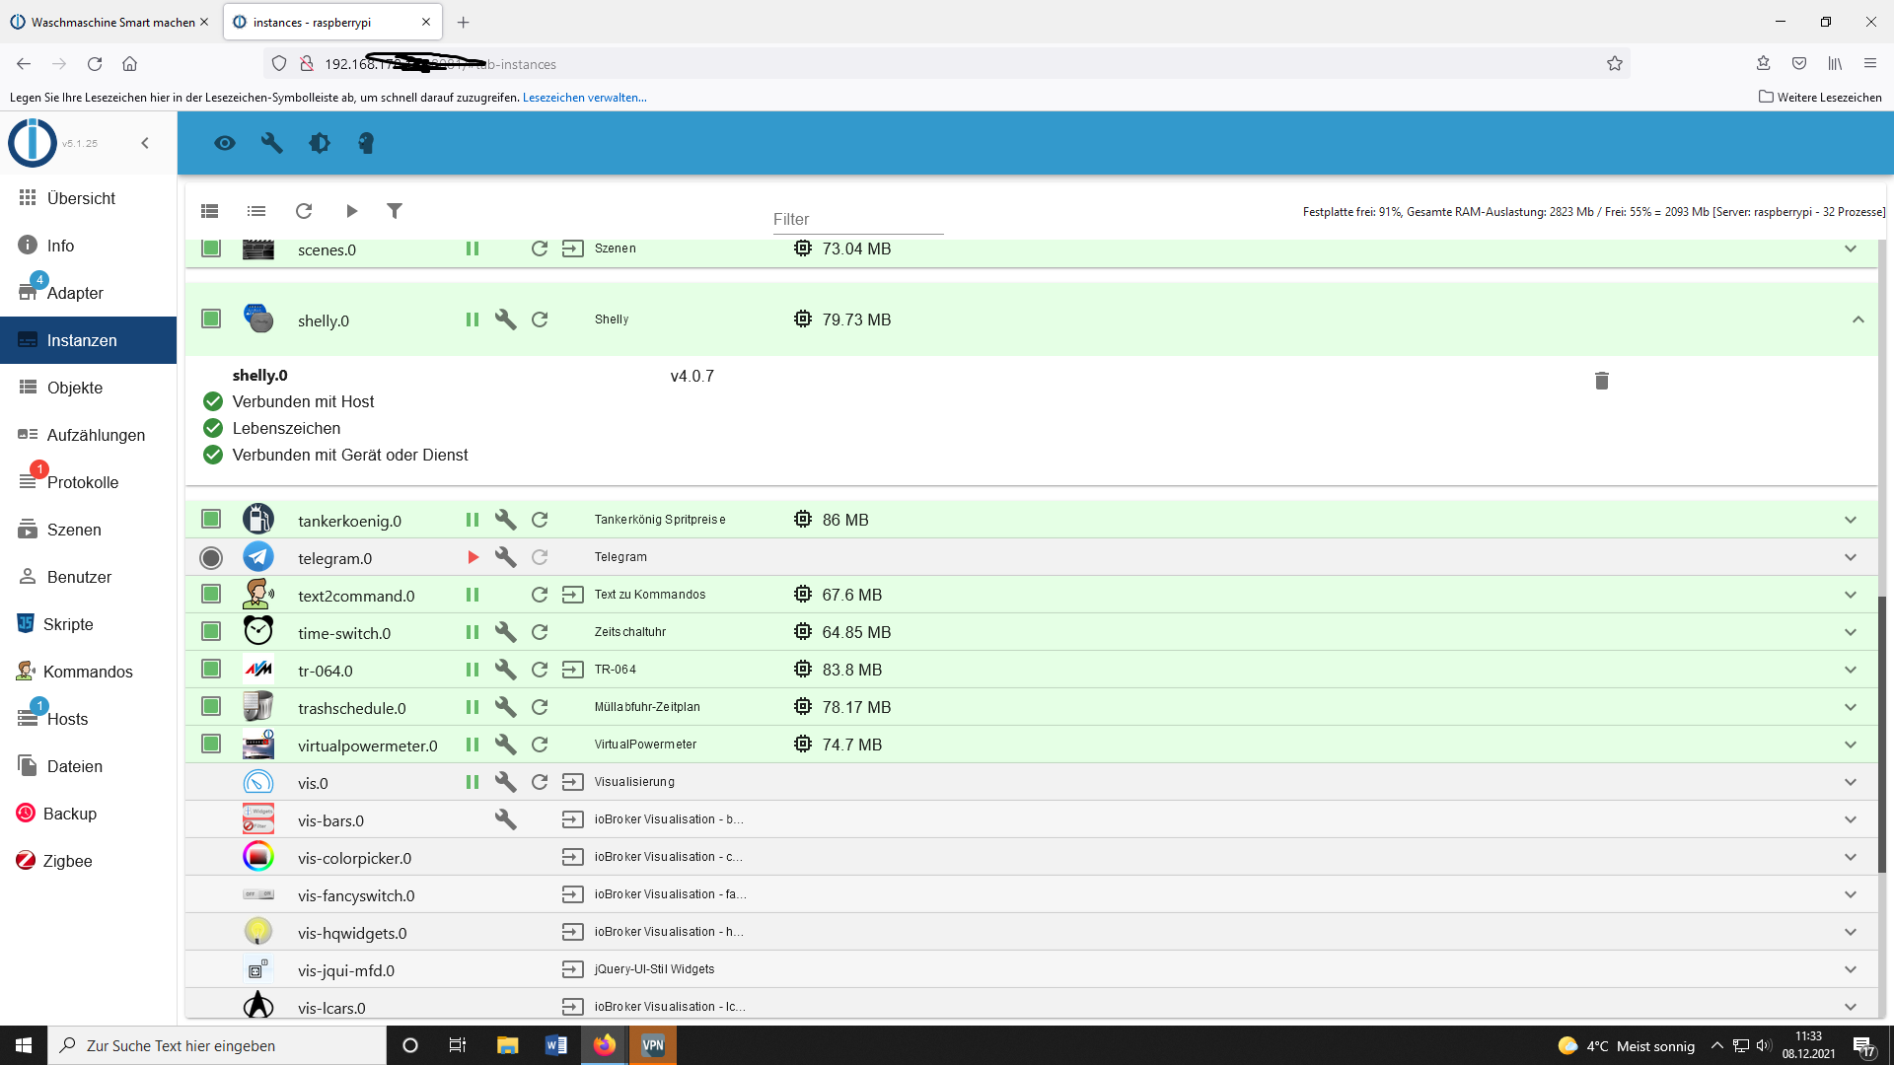Image resolution: width=1894 pixels, height=1065 pixels.
Task: Open Protokolle log page
Action: 89,482
